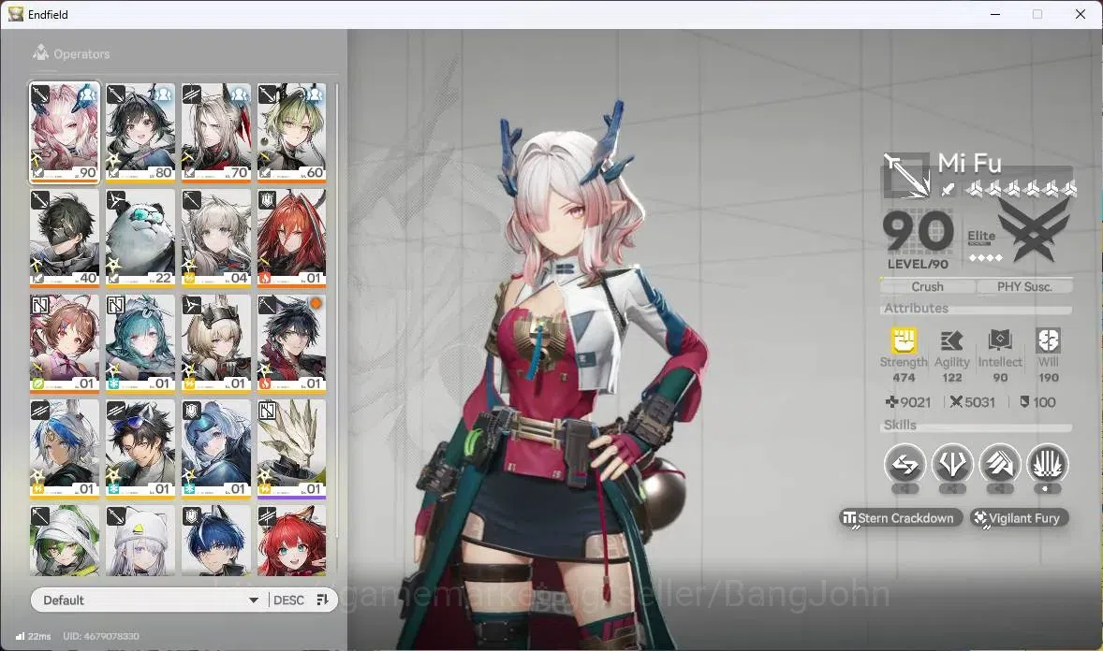Click the sort direction icon beside DESC

point(323,600)
